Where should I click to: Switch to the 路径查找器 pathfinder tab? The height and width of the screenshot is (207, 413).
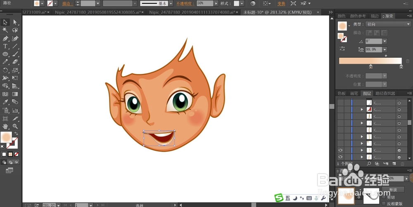pos(385,93)
